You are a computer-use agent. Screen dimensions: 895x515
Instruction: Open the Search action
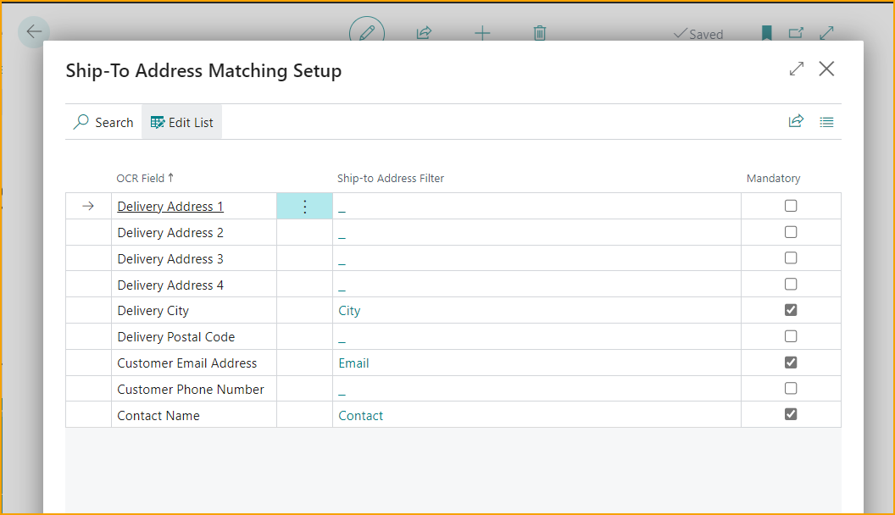click(x=103, y=121)
